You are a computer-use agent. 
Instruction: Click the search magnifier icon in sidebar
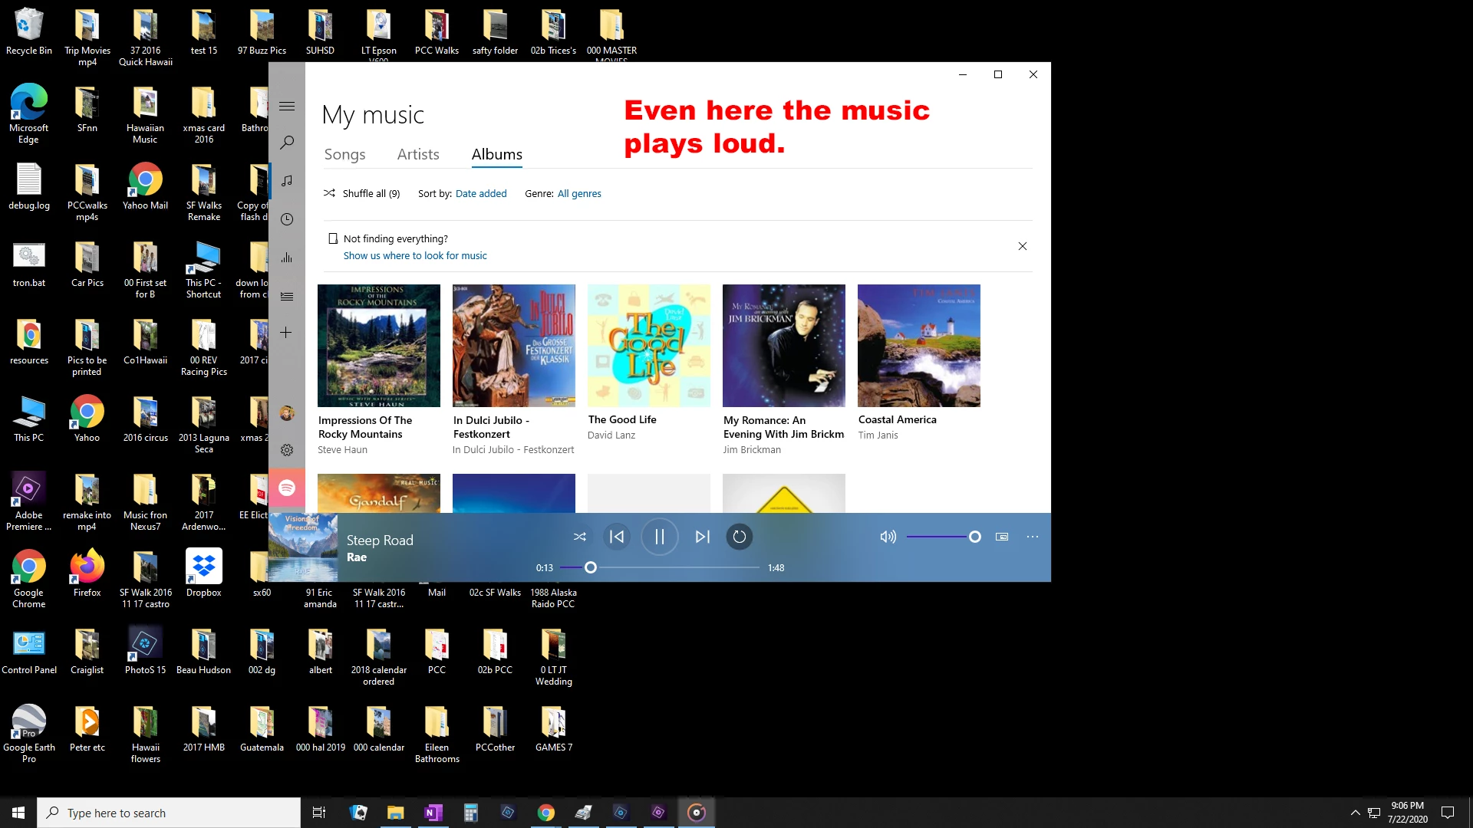pos(287,143)
